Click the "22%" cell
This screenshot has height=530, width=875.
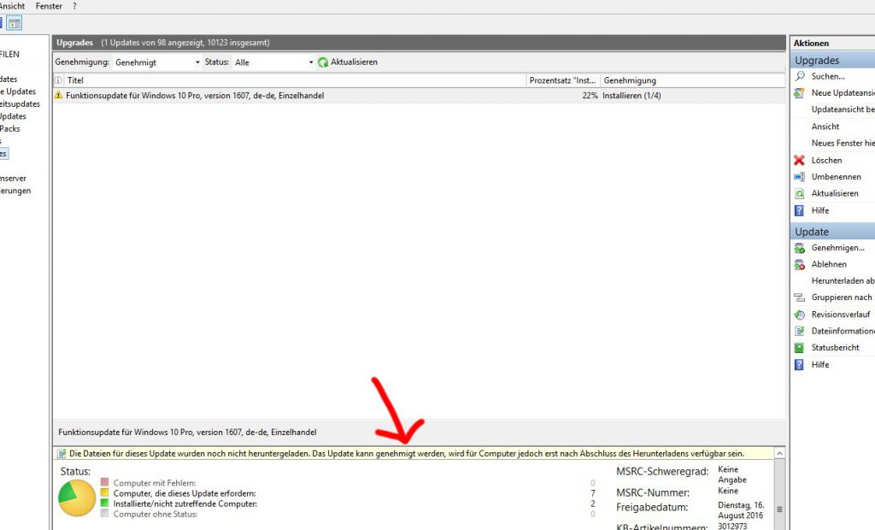pos(590,96)
